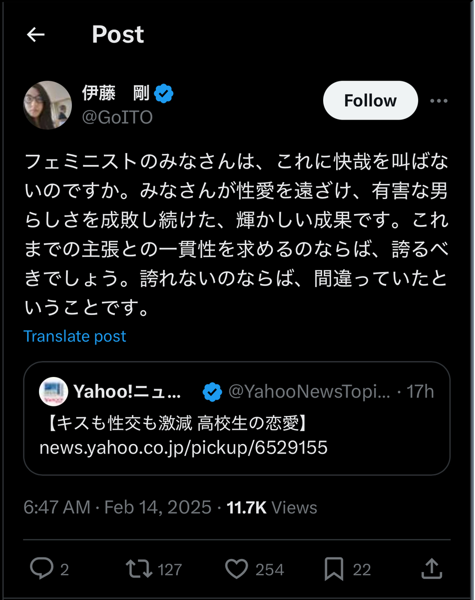Like the post with the heart icon

coord(236,569)
